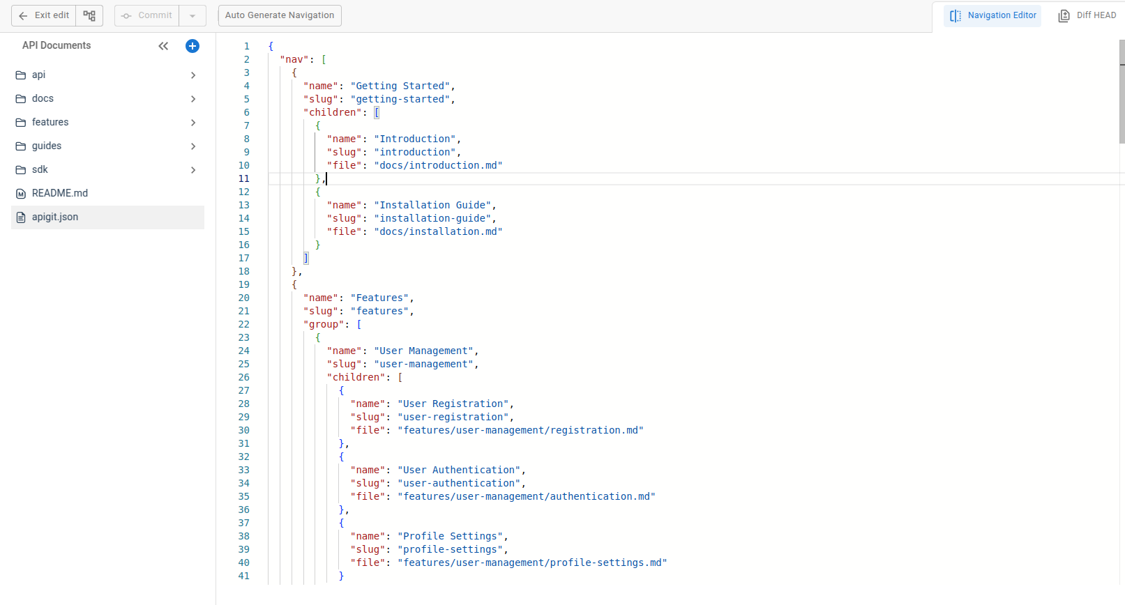
Task: Click "features/user-management/profile-settings.md" path
Action: point(532,562)
